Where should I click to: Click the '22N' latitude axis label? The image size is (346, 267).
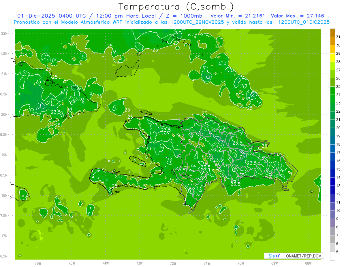pos(4,33)
